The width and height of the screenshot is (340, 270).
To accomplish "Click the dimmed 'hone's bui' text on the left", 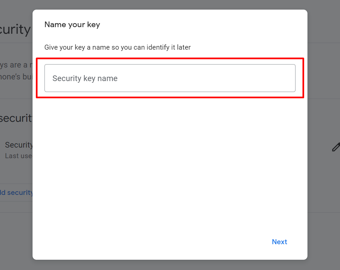I will pyautogui.click(x=16, y=77).
